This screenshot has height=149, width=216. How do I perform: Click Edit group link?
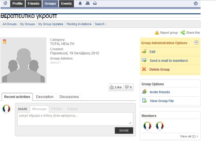pyautogui.click(x=152, y=52)
